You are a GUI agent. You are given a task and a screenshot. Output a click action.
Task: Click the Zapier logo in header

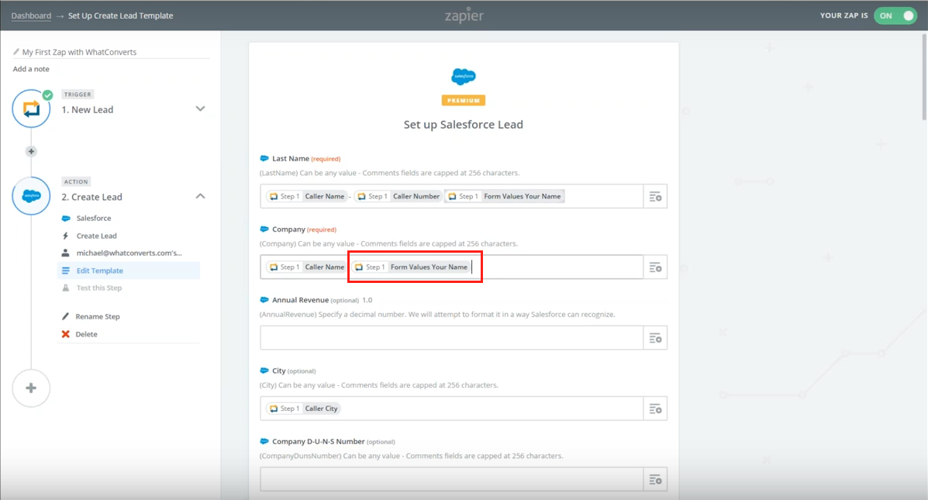464,16
